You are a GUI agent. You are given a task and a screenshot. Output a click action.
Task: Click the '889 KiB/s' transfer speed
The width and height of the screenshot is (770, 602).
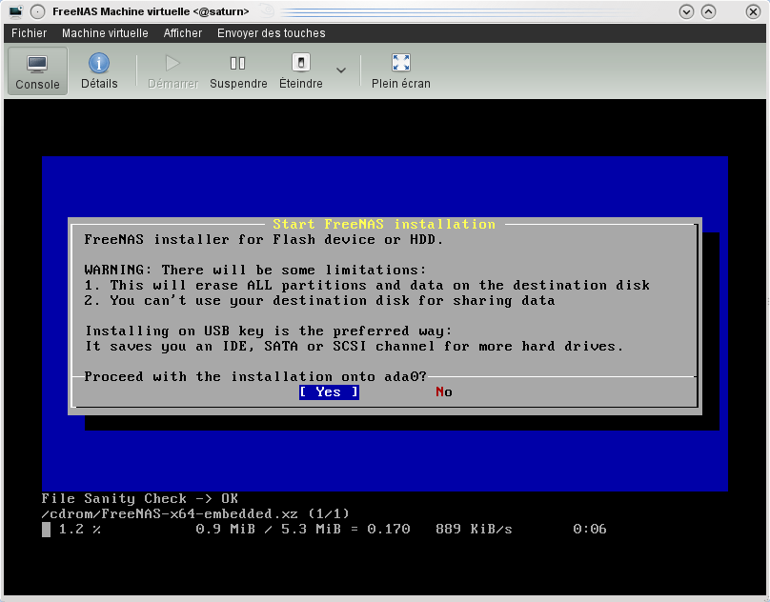pyautogui.click(x=474, y=529)
